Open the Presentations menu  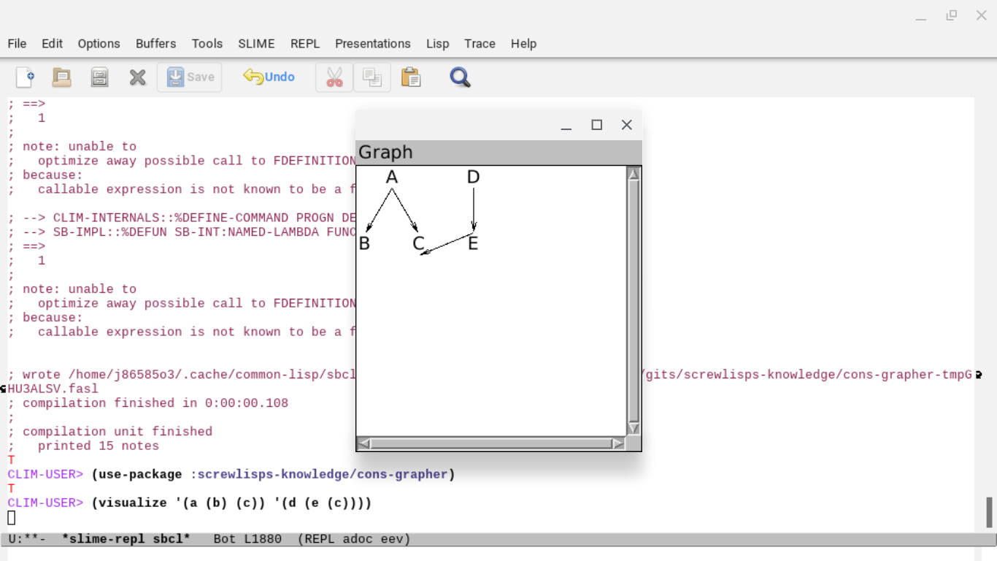pos(372,44)
